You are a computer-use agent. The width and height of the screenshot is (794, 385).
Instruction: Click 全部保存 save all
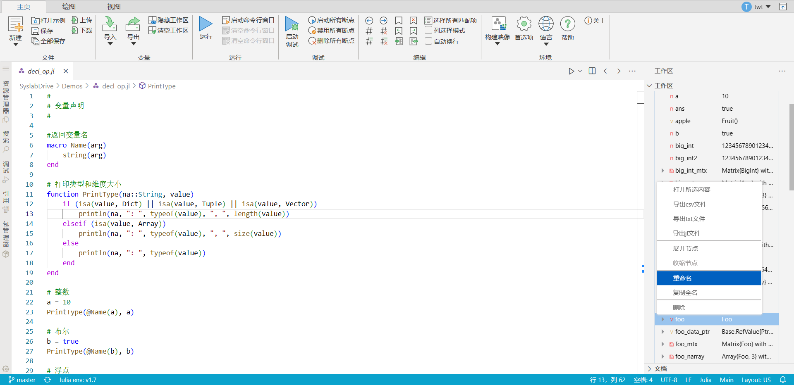(48, 41)
